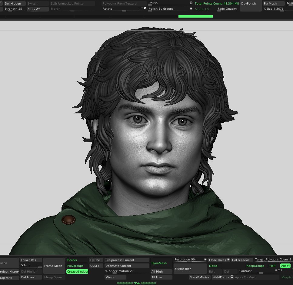
Task: Toggle the dot mode icon beside Polish By Groups
Action: [x=191, y=8]
